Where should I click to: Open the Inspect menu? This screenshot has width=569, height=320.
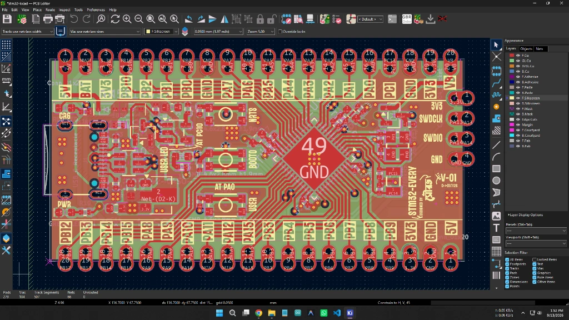click(64, 10)
